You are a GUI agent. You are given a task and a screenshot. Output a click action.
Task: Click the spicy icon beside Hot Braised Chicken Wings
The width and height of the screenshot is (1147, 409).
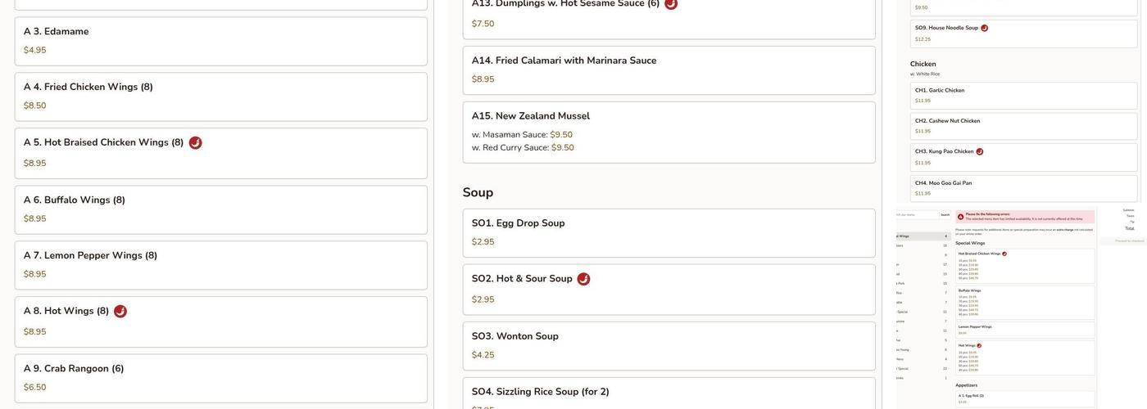pyautogui.click(x=195, y=143)
